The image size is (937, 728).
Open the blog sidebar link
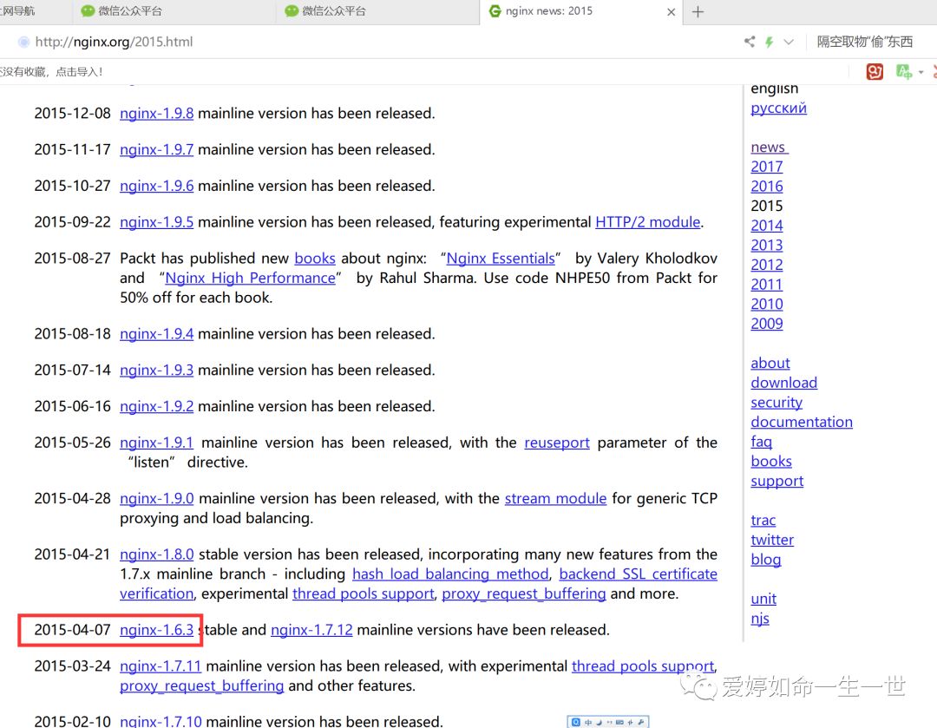point(765,560)
